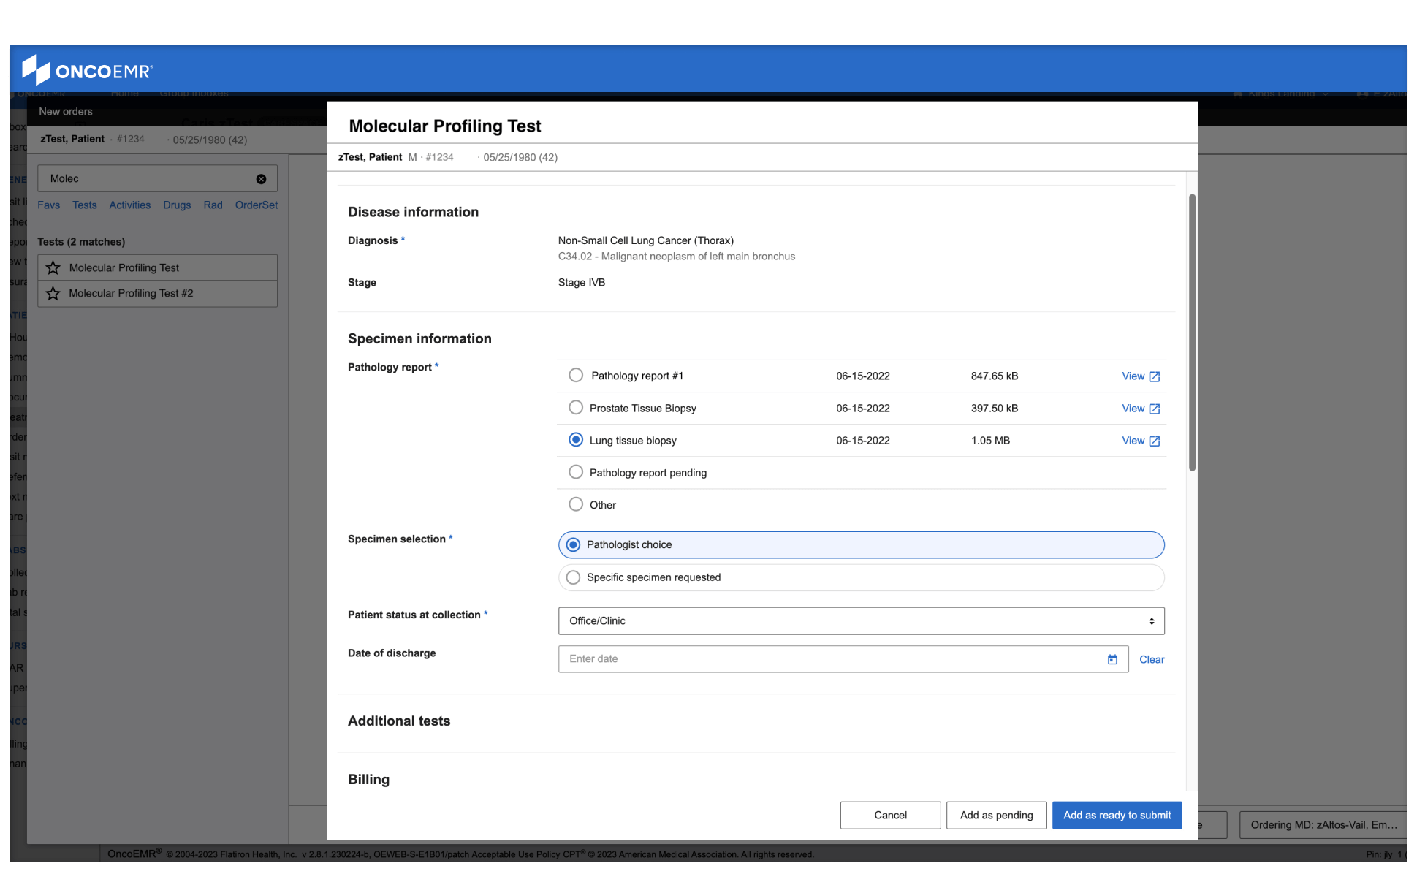The image size is (1417, 874).
Task: Click the Add as pending button
Action: [x=996, y=815]
